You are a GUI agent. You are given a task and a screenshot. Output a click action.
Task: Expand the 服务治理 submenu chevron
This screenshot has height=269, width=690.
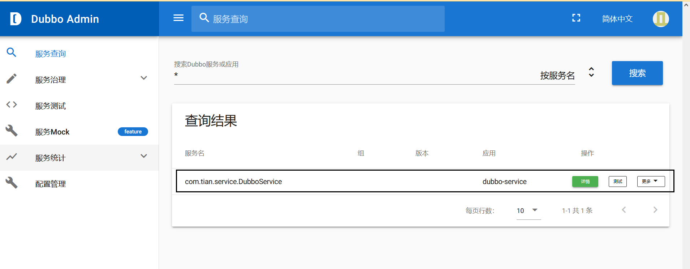tap(144, 78)
